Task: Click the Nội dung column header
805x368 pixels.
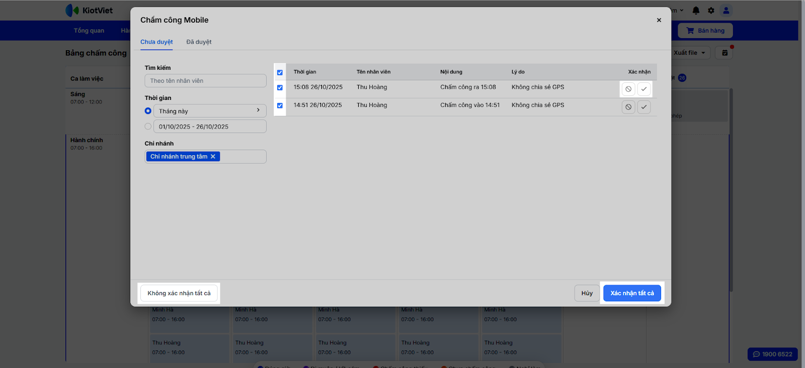Action: (451, 72)
